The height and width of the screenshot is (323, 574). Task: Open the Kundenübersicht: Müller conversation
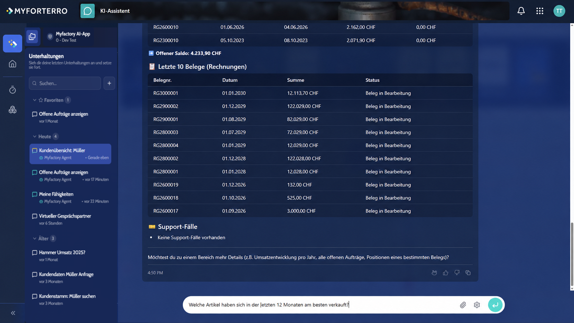tap(70, 154)
